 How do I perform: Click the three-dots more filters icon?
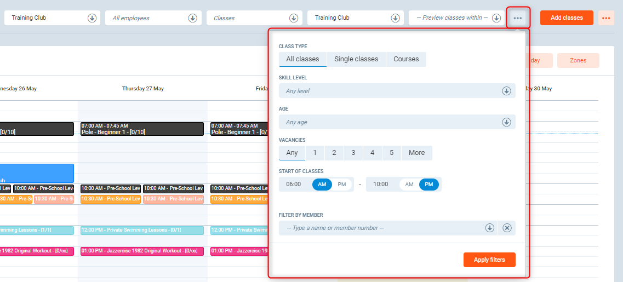pos(518,18)
